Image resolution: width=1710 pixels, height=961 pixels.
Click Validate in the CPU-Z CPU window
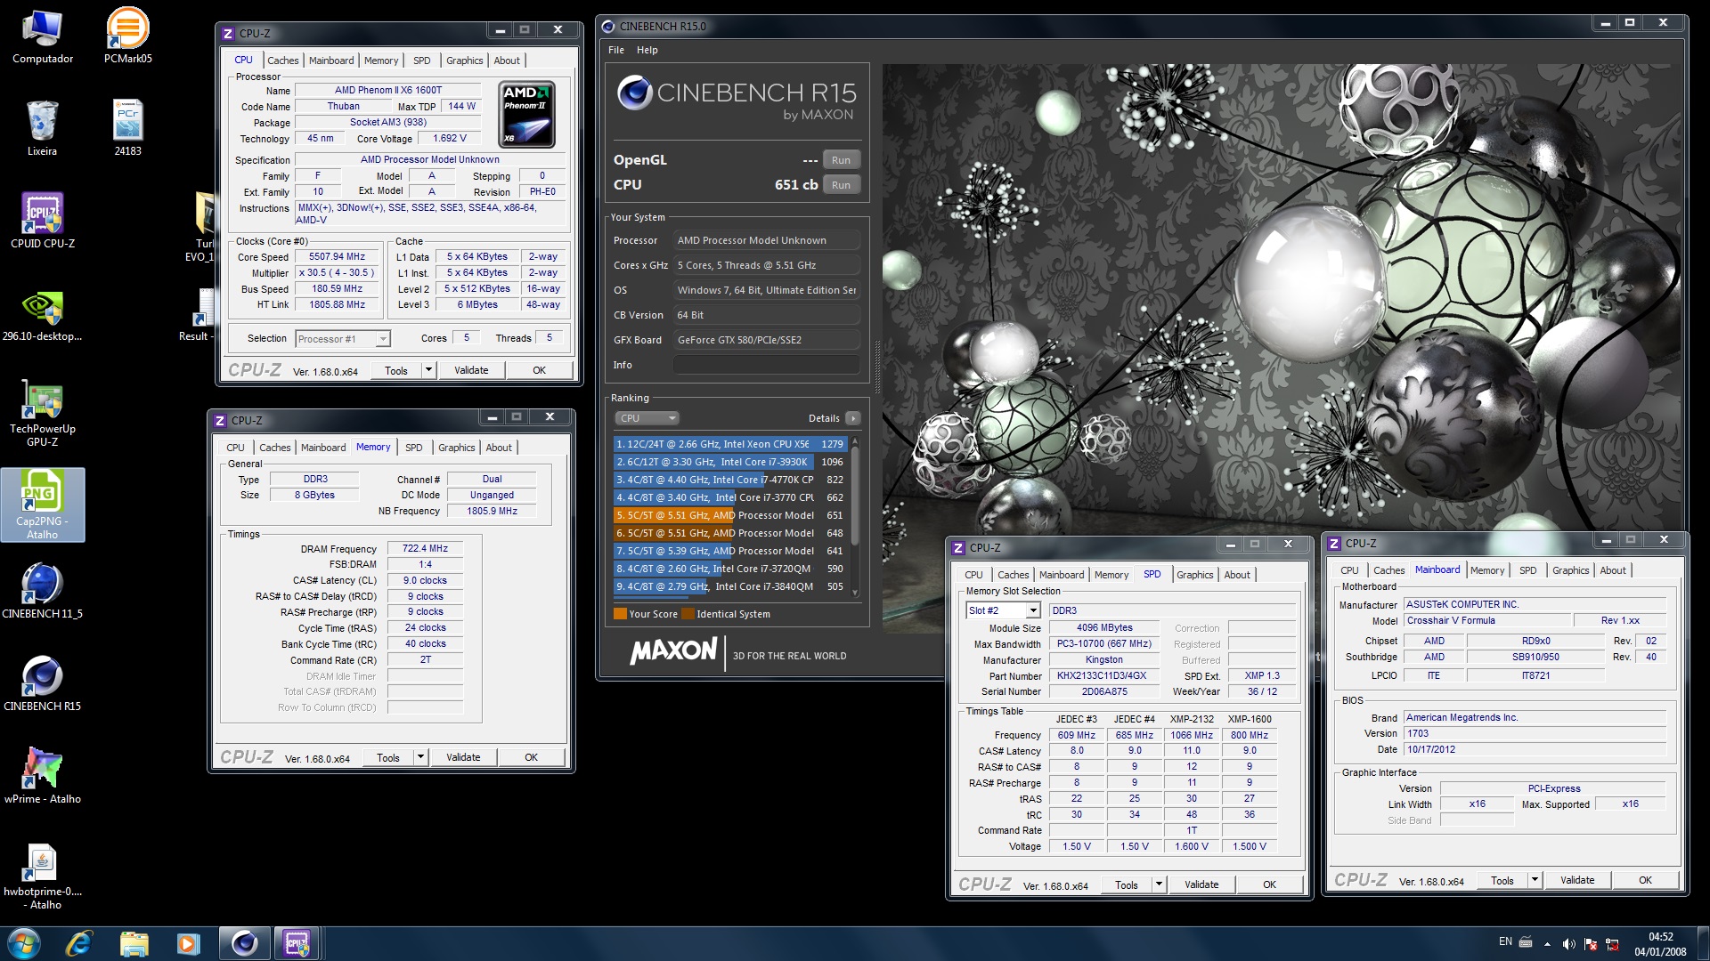point(471,370)
